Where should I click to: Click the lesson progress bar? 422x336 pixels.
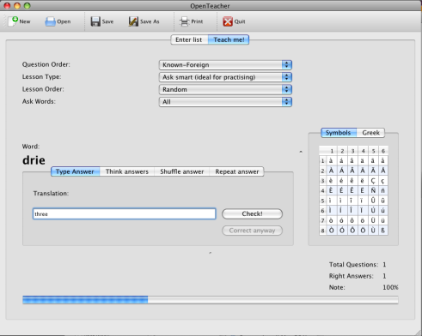(211, 300)
